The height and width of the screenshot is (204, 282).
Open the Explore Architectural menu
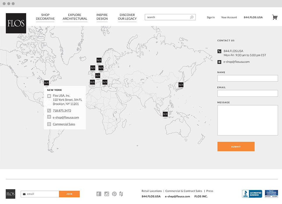pyautogui.click(x=75, y=17)
